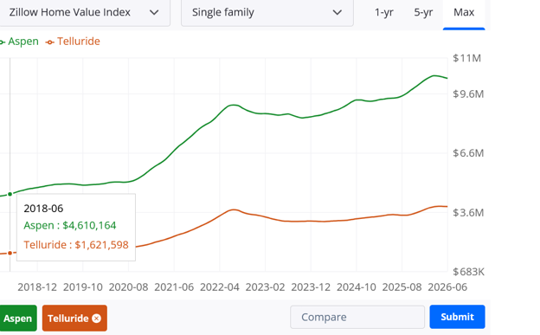
Task: Toggle Aspen series via legend label
Action: pos(23,42)
